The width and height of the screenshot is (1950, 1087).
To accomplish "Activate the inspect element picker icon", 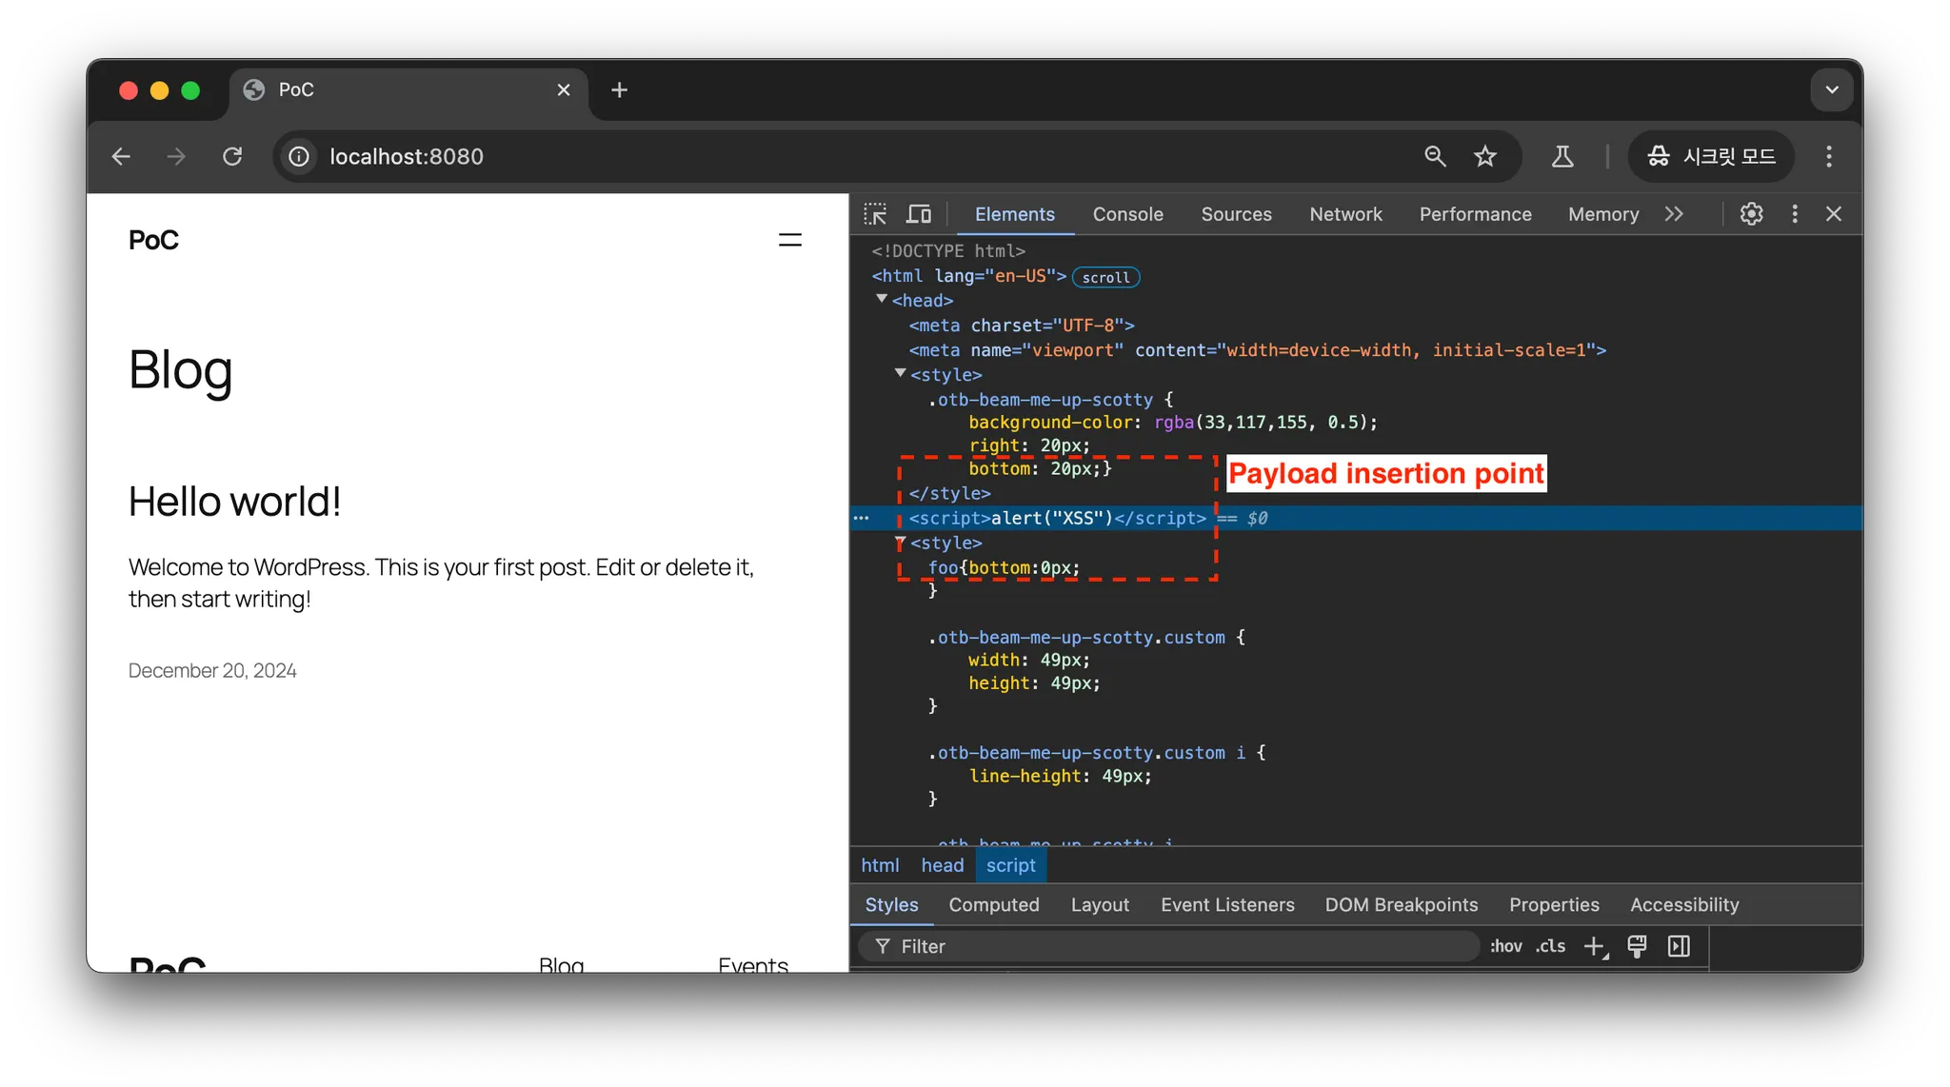I will [875, 214].
